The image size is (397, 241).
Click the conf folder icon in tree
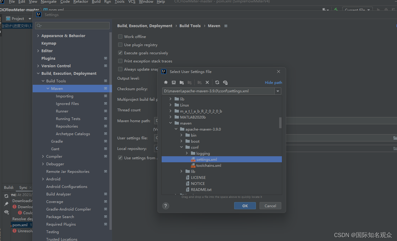tap(188, 147)
